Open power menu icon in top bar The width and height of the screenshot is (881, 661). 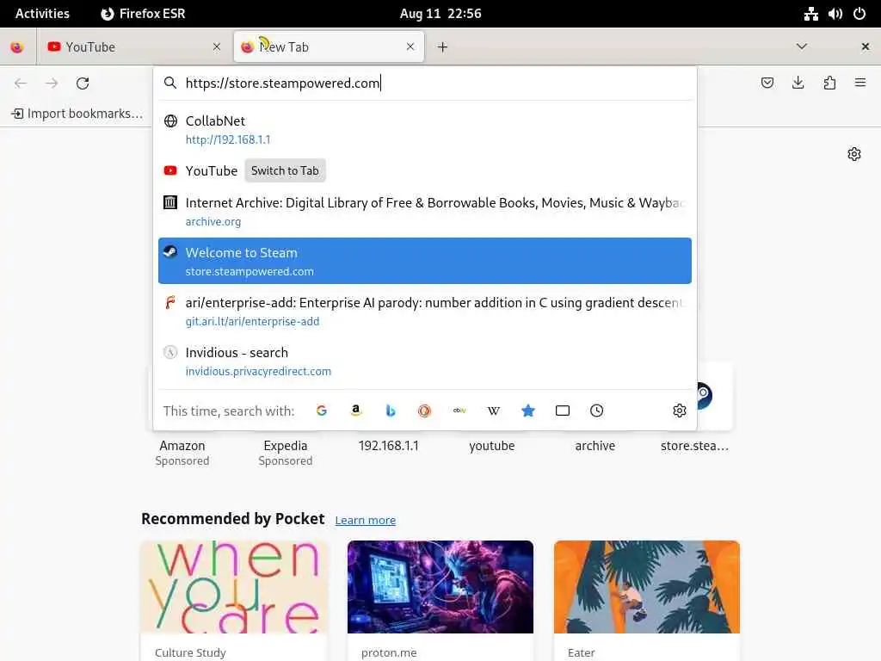point(859,14)
